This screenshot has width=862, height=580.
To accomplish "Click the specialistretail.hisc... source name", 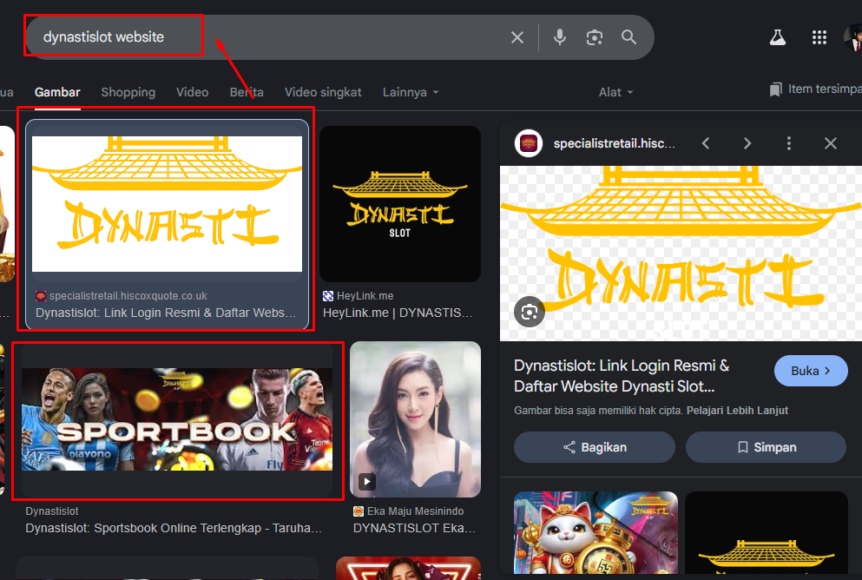I will (x=614, y=143).
